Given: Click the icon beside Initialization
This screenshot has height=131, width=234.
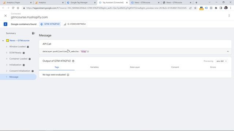Looking at the screenshot, I should coord(23,65).
